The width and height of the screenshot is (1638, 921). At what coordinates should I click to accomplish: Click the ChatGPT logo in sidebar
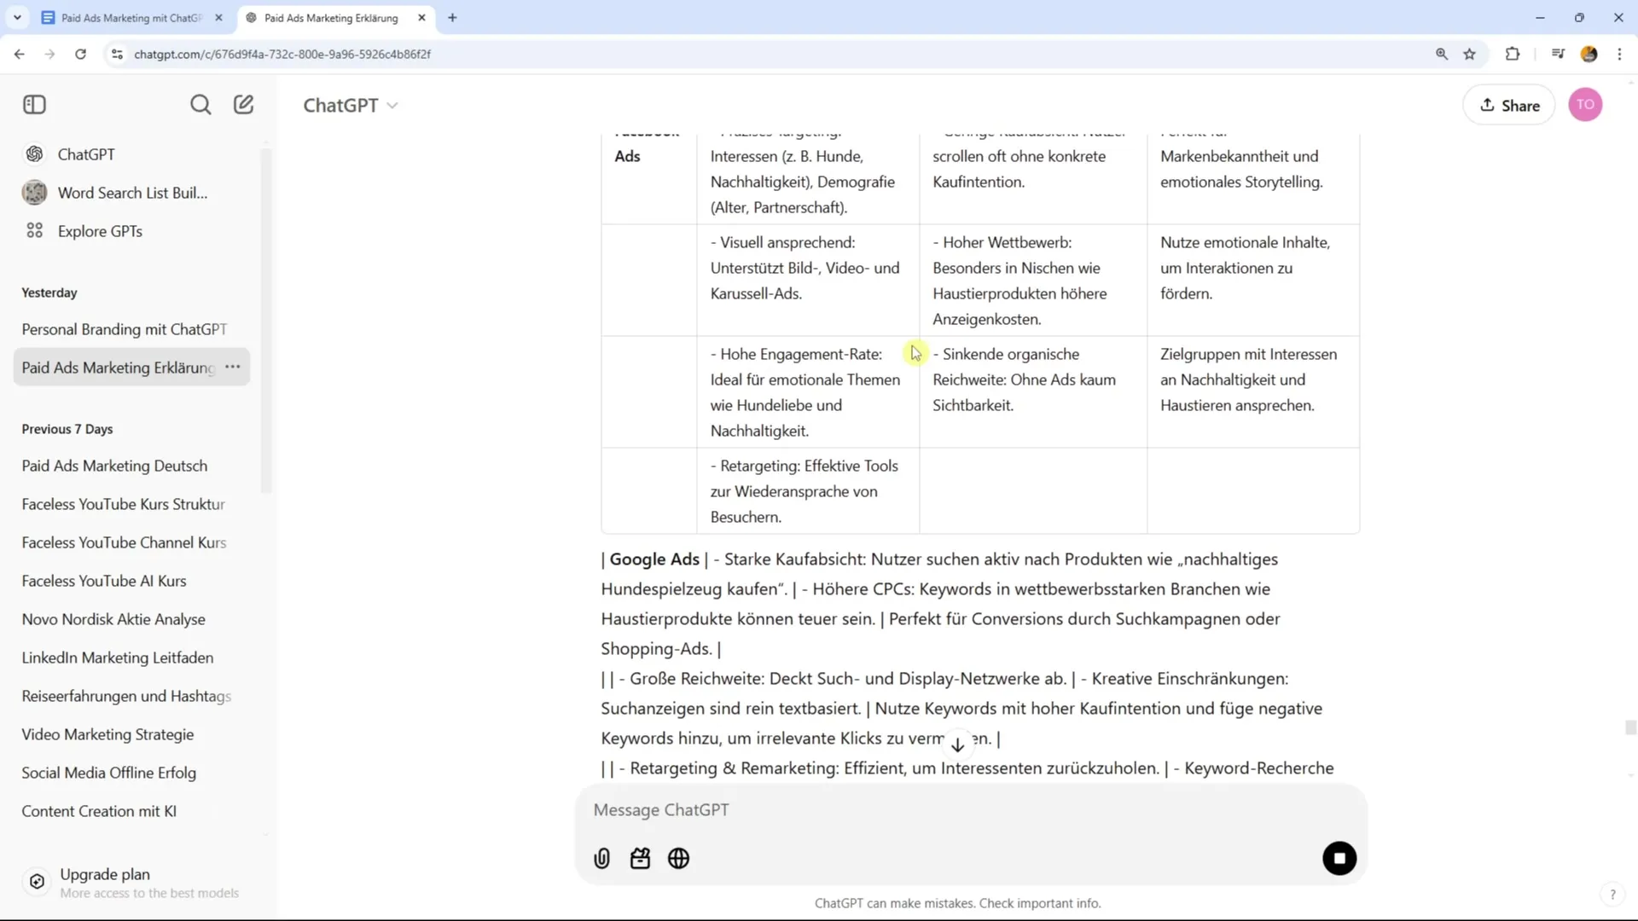coord(35,154)
